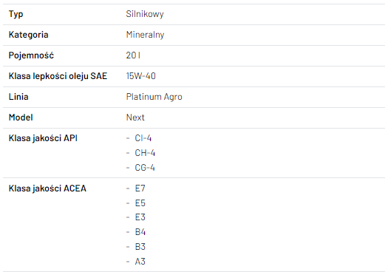Click the Next model value
This screenshot has height=272, width=385.
(135, 118)
